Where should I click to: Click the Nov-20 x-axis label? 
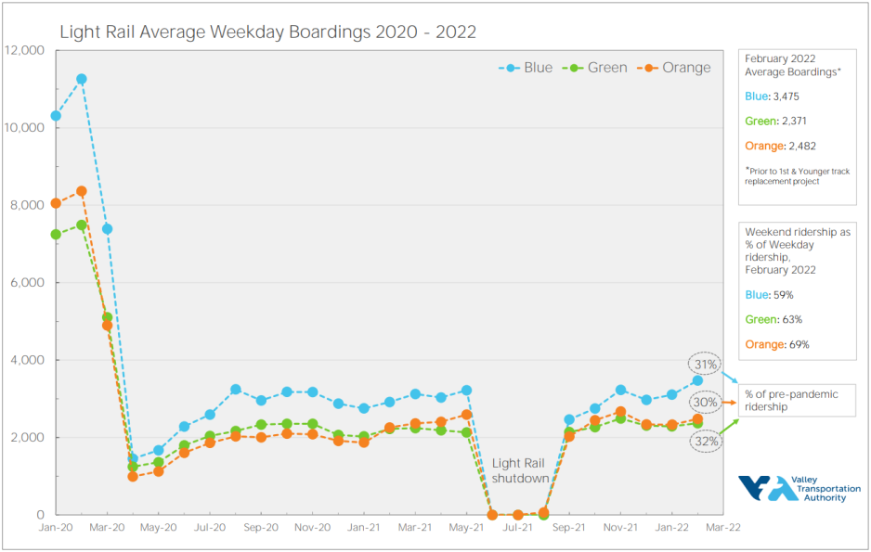click(313, 527)
